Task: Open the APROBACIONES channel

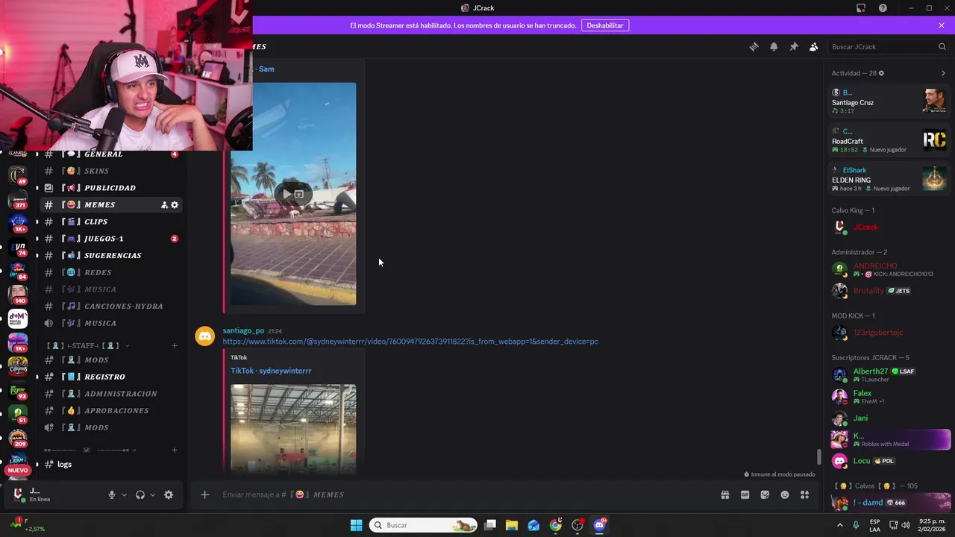Action: point(110,410)
